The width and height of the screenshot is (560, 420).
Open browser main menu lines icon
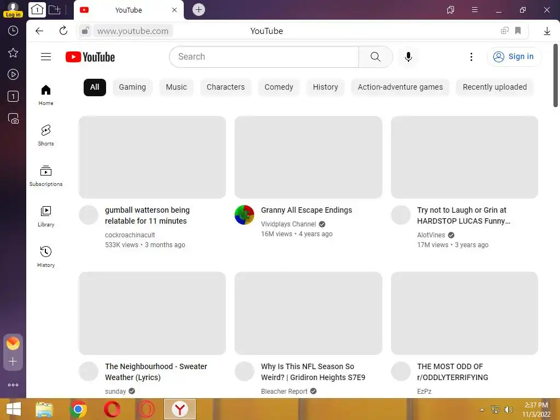[475, 10]
